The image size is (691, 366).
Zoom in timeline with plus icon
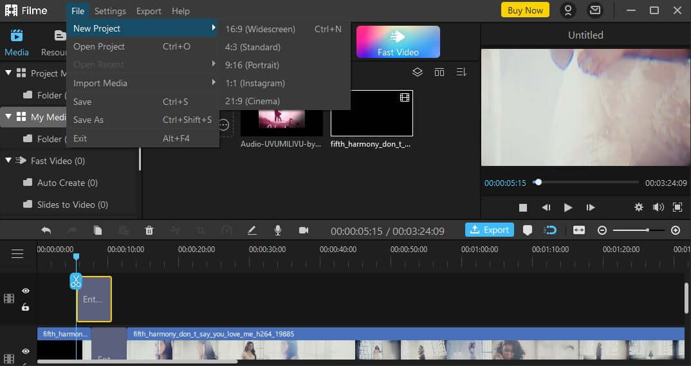point(675,230)
